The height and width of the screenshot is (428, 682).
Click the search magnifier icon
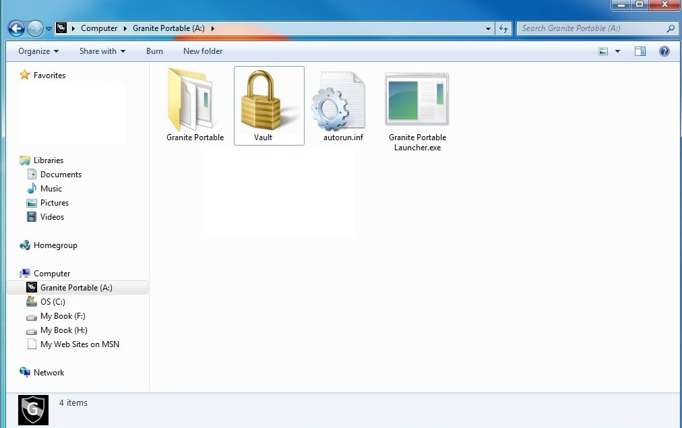(671, 28)
